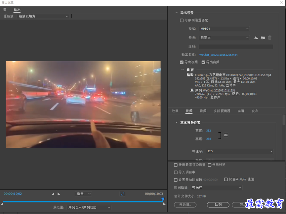This screenshot has height=214, width=286.
Task: Click the total duration 00;00;10;03
Action: click(x=154, y=194)
